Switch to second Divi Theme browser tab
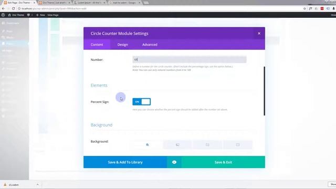Image resolution: width=336 pixels, height=189 pixels. point(55,3)
